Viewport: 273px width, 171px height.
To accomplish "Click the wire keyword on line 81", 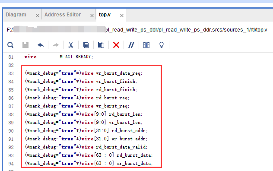I will click(x=31, y=57).
